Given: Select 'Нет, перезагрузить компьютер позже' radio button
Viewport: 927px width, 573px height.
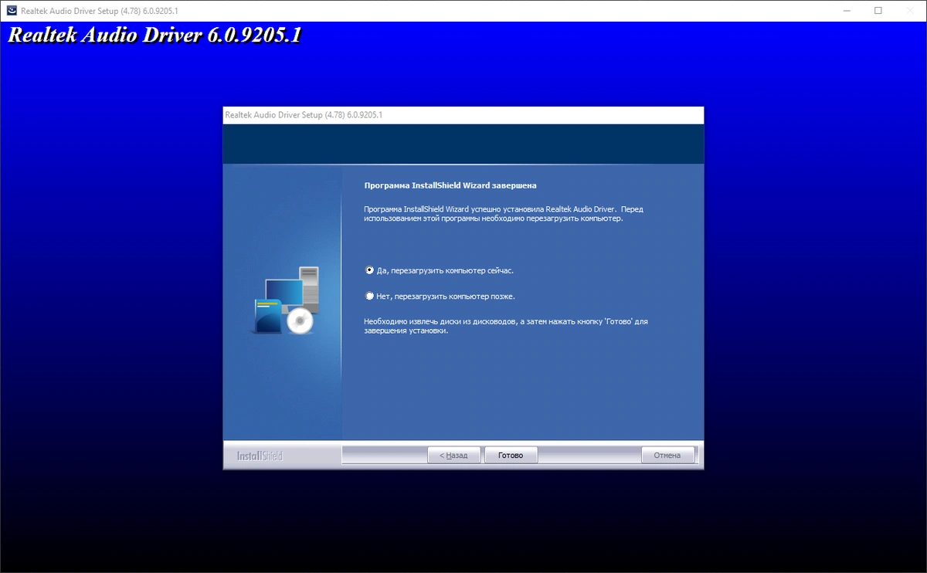Looking at the screenshot, I should coord(369,297).
